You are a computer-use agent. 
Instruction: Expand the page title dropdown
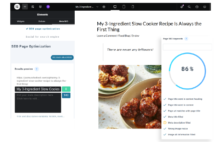pos(97,6)
